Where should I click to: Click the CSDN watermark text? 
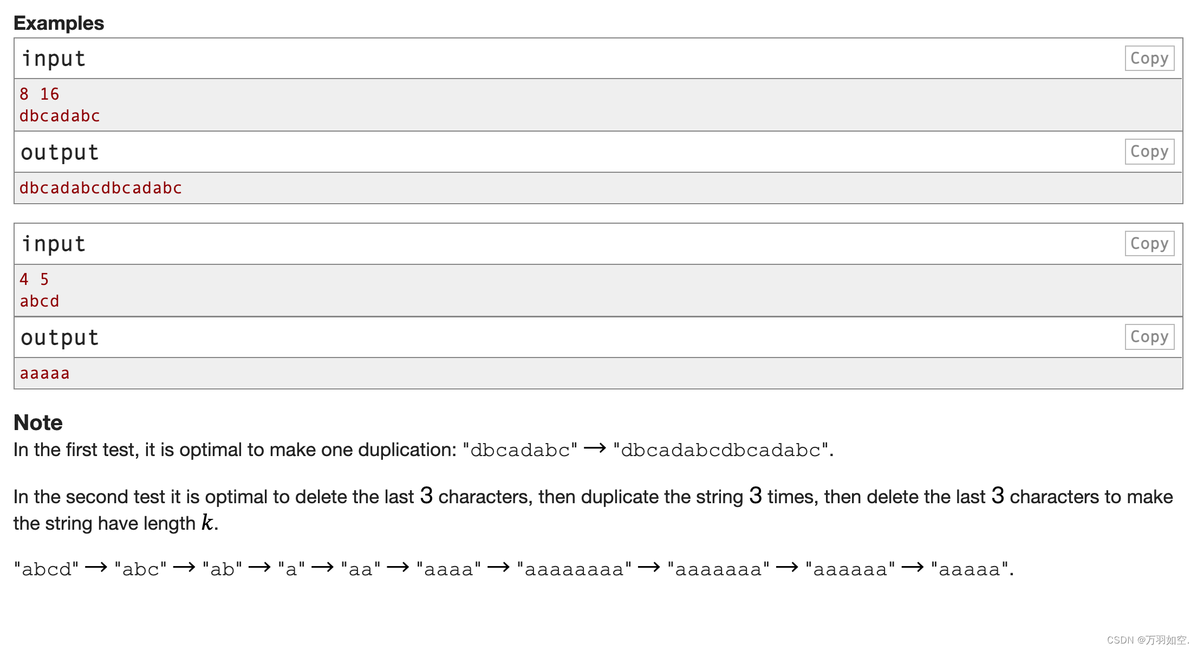1148,640
